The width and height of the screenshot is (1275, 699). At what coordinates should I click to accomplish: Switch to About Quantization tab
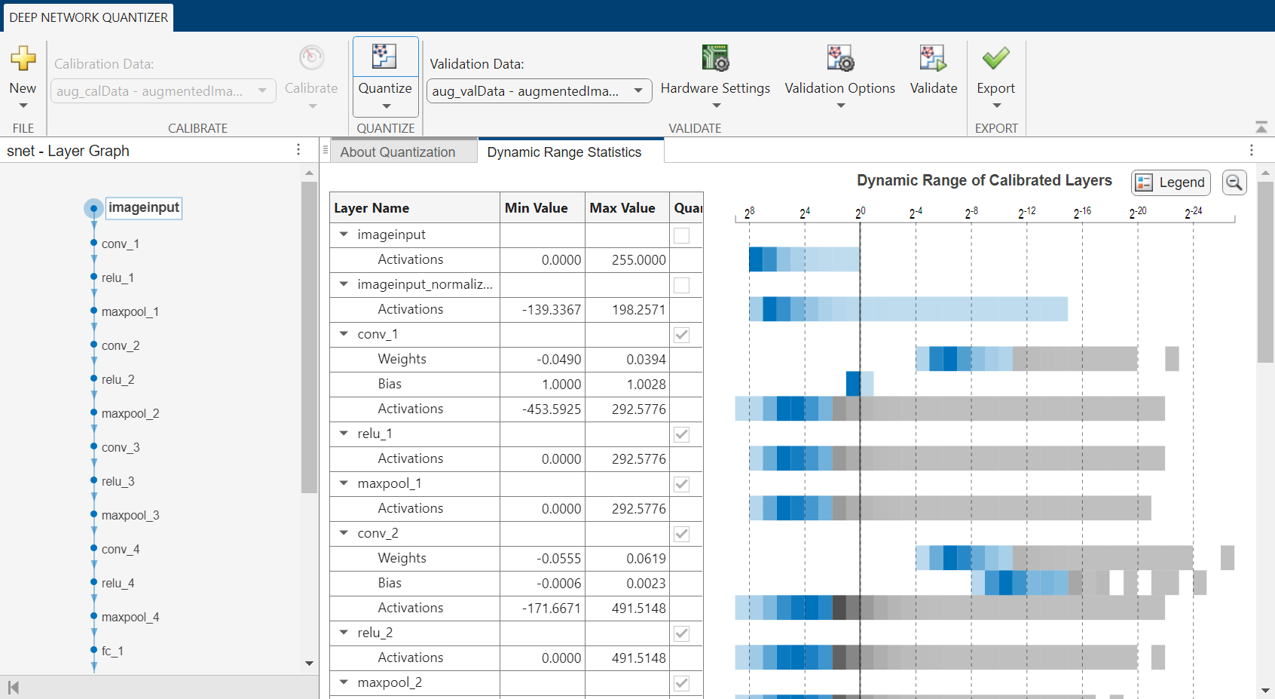point(398,152)
